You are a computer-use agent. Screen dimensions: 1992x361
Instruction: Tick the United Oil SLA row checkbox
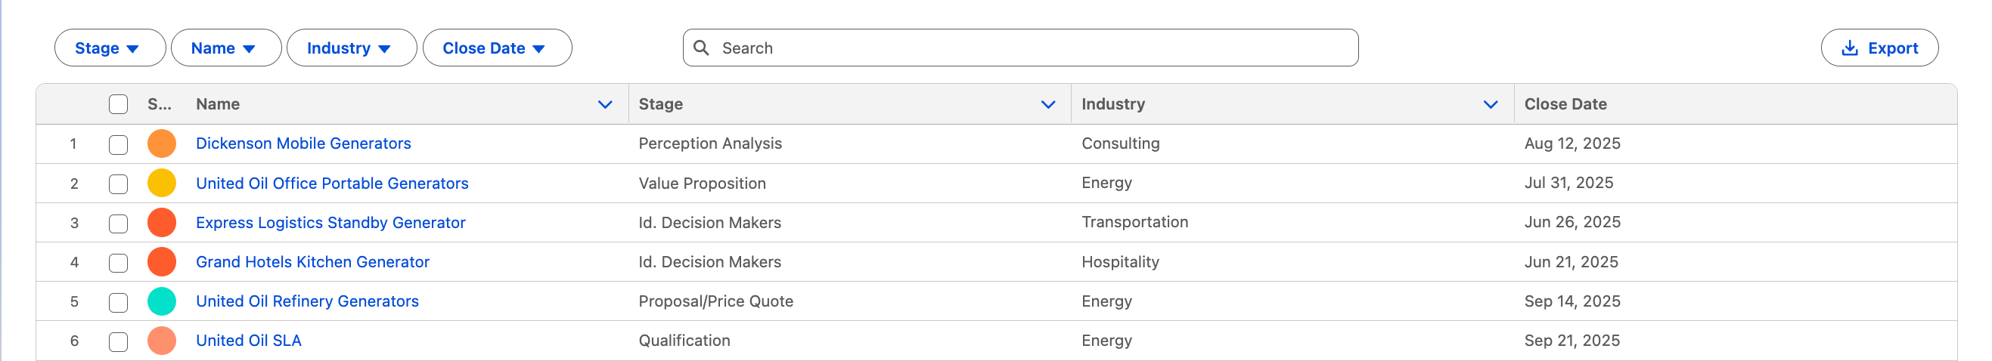pyautogui.click(x=118, y=341)
